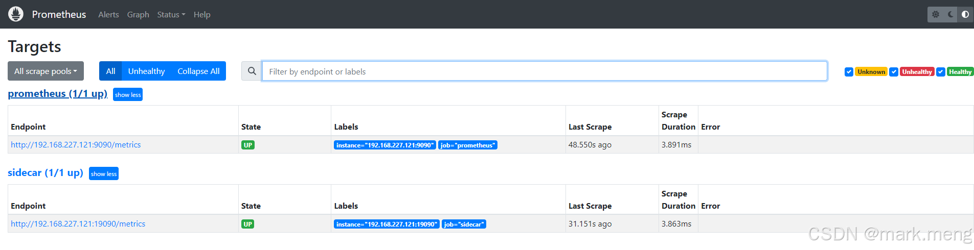Select the browser-preference theme gear icon
Image resolution: width=974 pixels, height=250 pixels.
tap(936, 14)
